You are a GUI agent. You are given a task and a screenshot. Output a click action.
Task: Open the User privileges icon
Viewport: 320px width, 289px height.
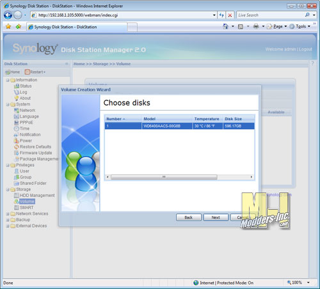click(x=17, y=171)
